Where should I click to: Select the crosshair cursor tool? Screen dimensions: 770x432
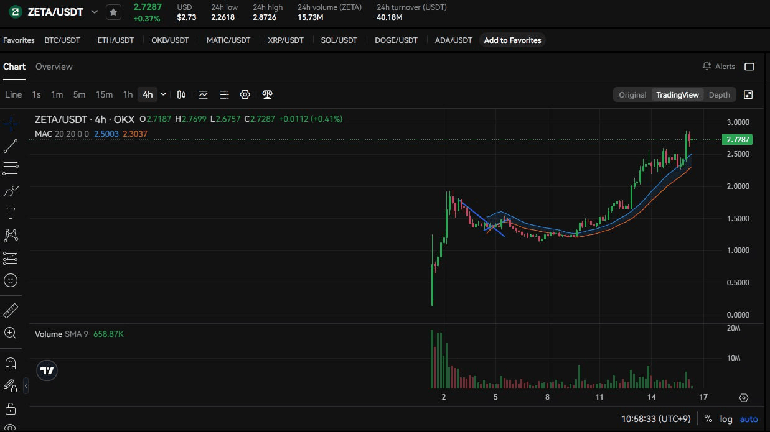pyautogui.click(x=11, y=124)
